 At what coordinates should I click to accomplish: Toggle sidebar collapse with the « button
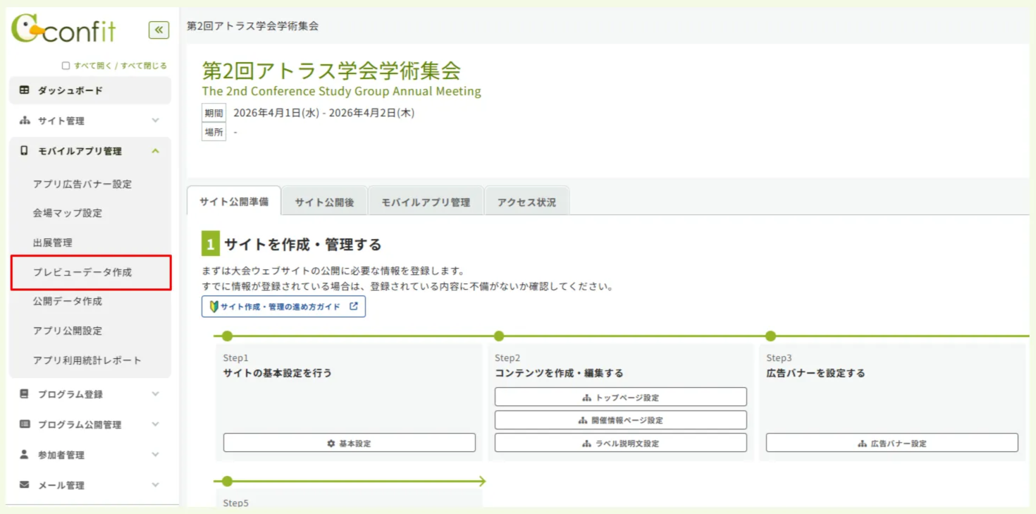[159, 30]
